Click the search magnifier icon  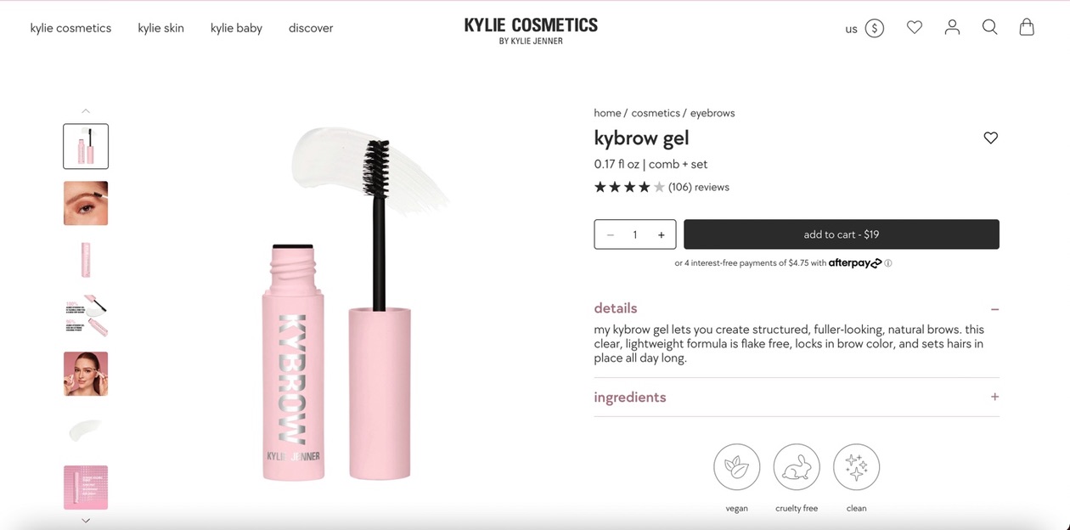989,27
